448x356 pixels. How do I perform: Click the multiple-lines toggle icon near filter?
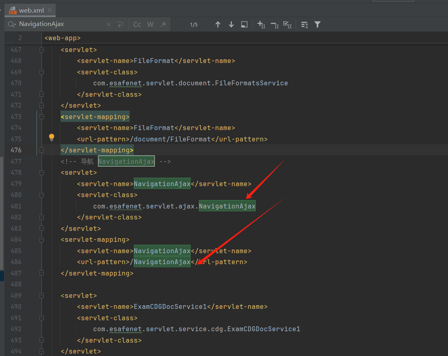(x=304, y=24)
